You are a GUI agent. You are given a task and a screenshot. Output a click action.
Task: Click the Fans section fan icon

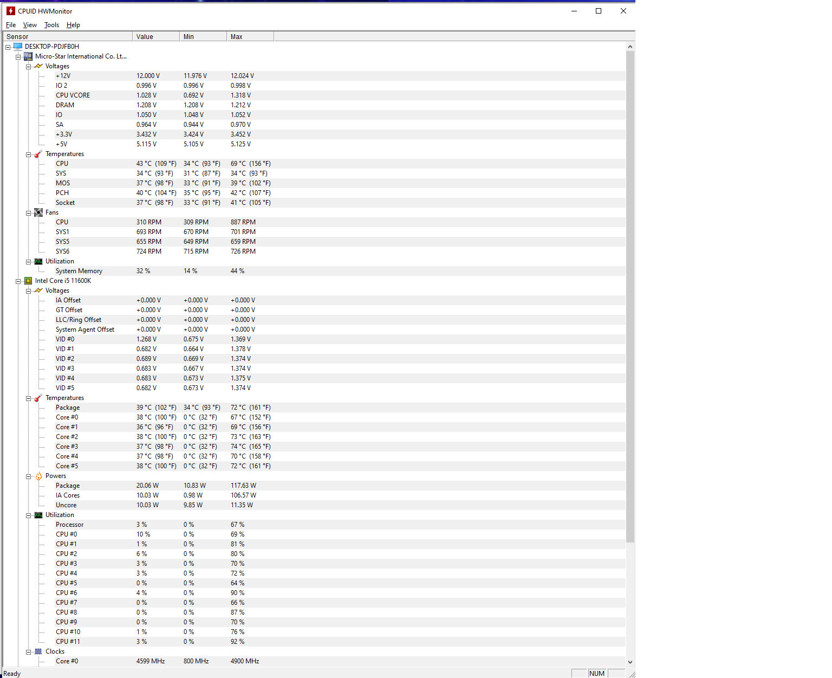tap(38, 212)
